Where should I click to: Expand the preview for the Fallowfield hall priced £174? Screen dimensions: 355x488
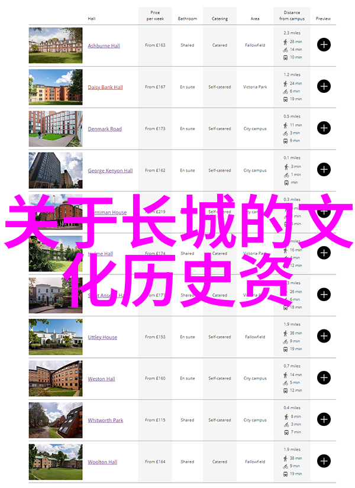[324, 253]
